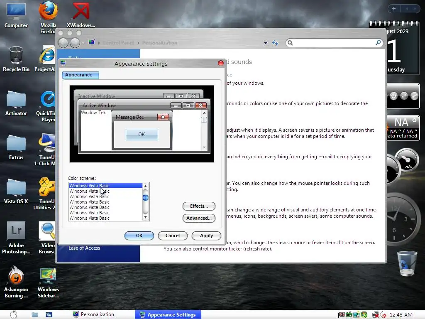This screenshot has width=425, height=319.
Task: Click the window switcher quick launch icon
Action: coord(49,315)
